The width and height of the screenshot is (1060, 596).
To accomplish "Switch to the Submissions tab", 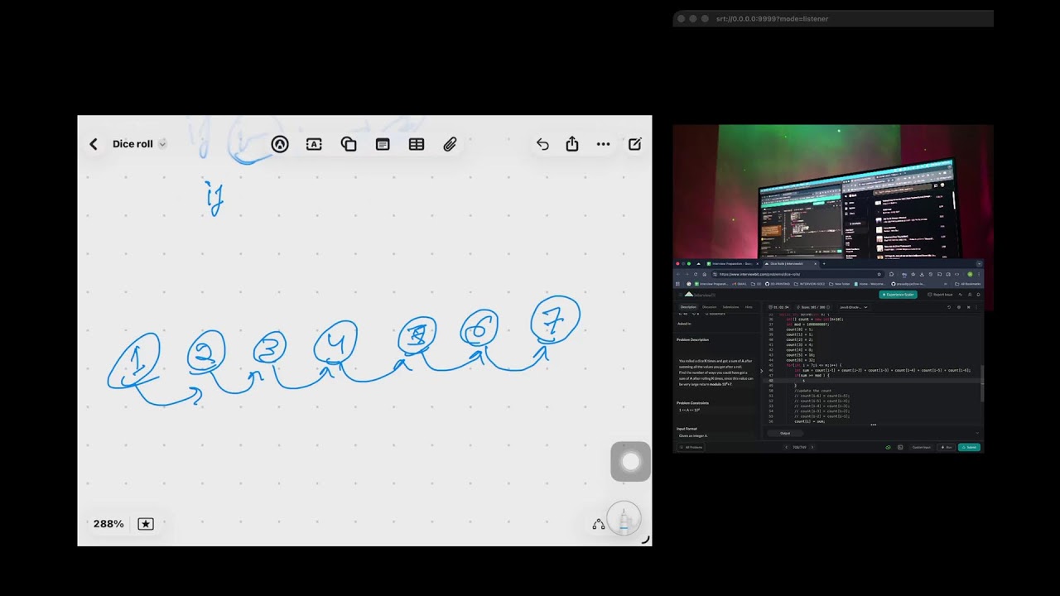I will point(731,307).
